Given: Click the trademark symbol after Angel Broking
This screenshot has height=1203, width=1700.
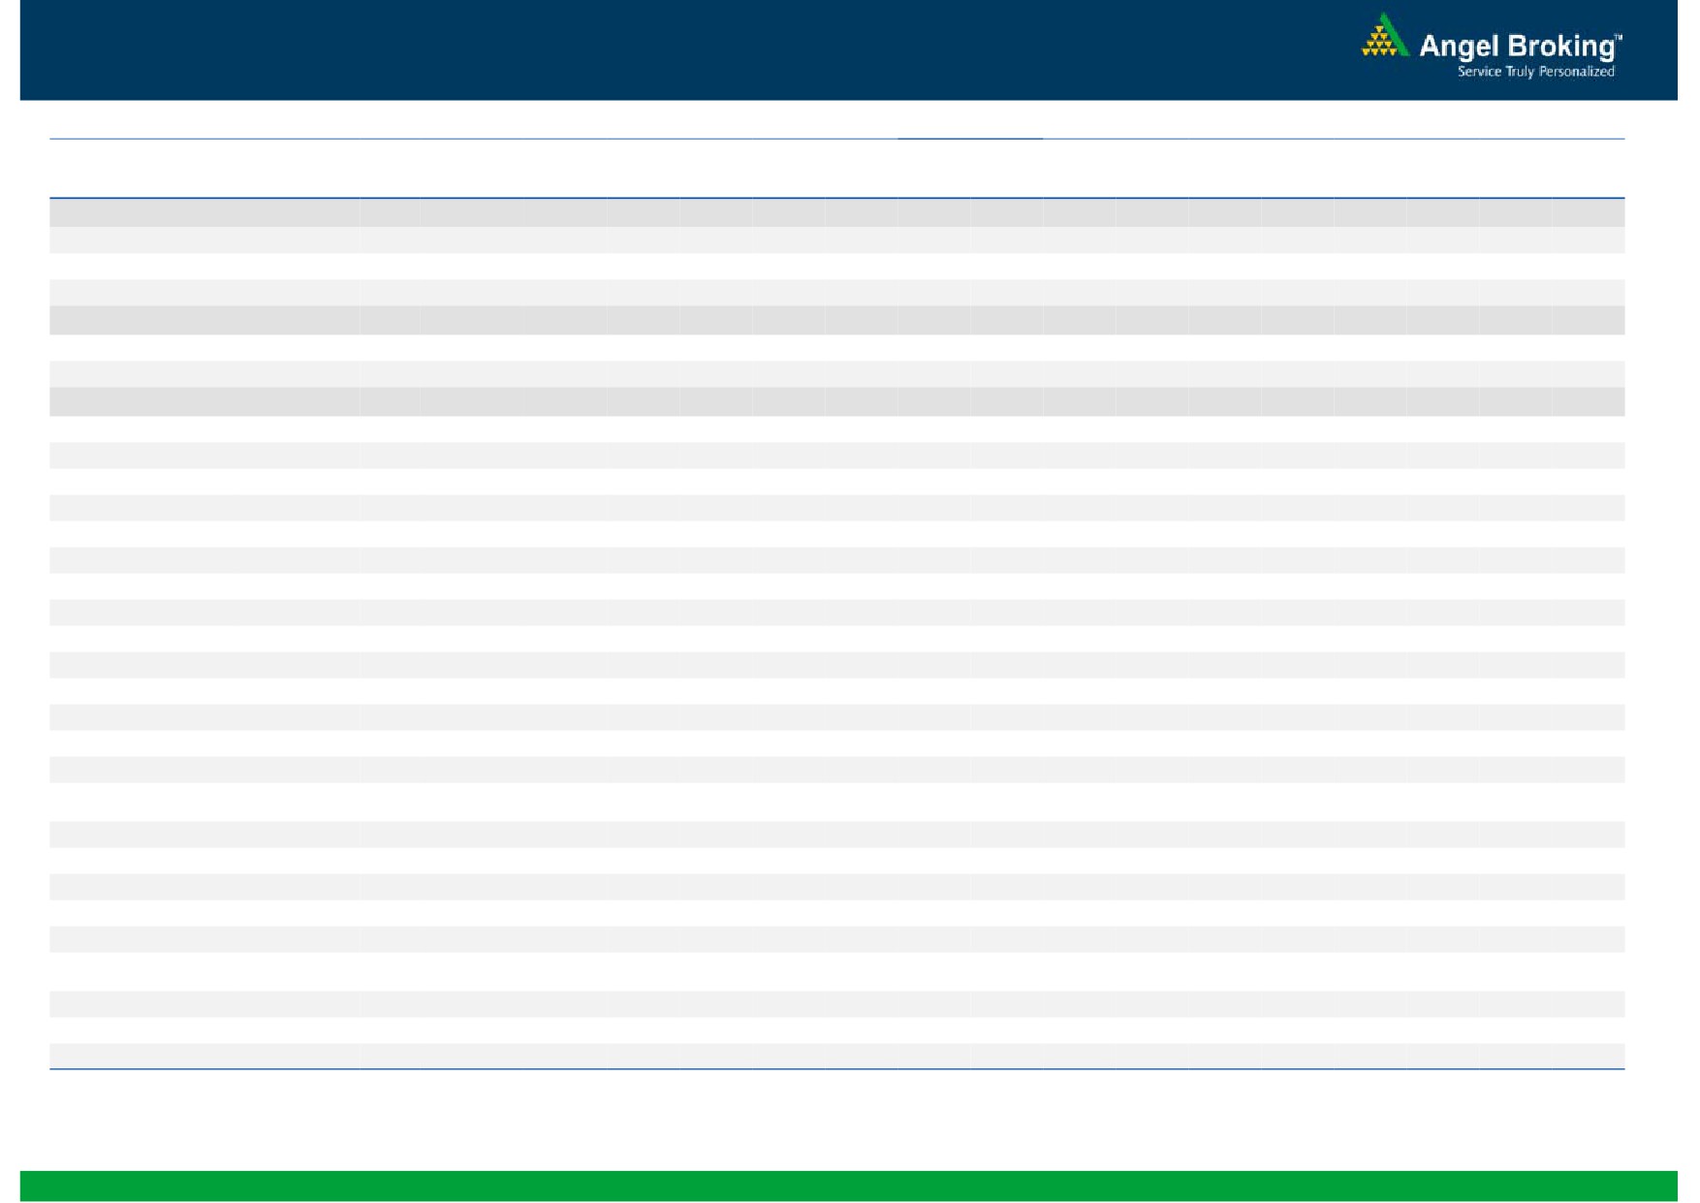Looking at the screenshot, I should 1618,38.
